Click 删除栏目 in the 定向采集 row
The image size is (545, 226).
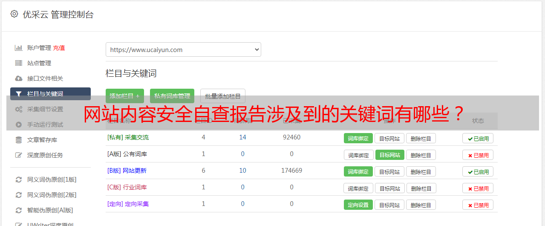point(421,205)
